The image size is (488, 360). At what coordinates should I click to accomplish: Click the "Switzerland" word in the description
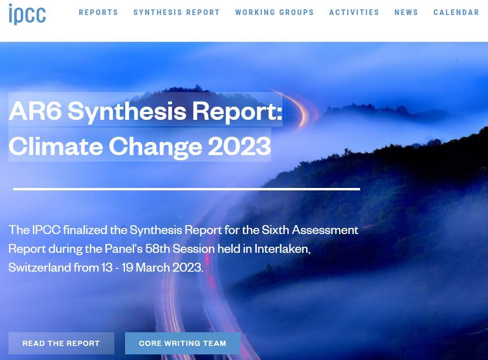click(x=39, y=267)
